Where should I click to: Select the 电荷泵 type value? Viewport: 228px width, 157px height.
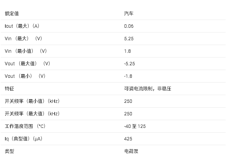[x=131, y=151]
